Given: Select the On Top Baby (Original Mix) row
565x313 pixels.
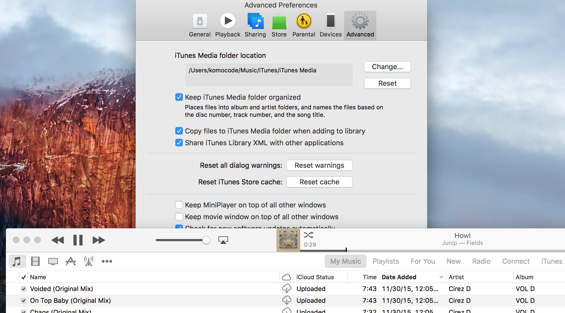Looking at the screenshot, I should pyautogui.click(x=285, y=300).
